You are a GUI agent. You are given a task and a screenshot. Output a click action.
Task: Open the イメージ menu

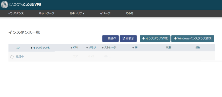pos(105,14)
